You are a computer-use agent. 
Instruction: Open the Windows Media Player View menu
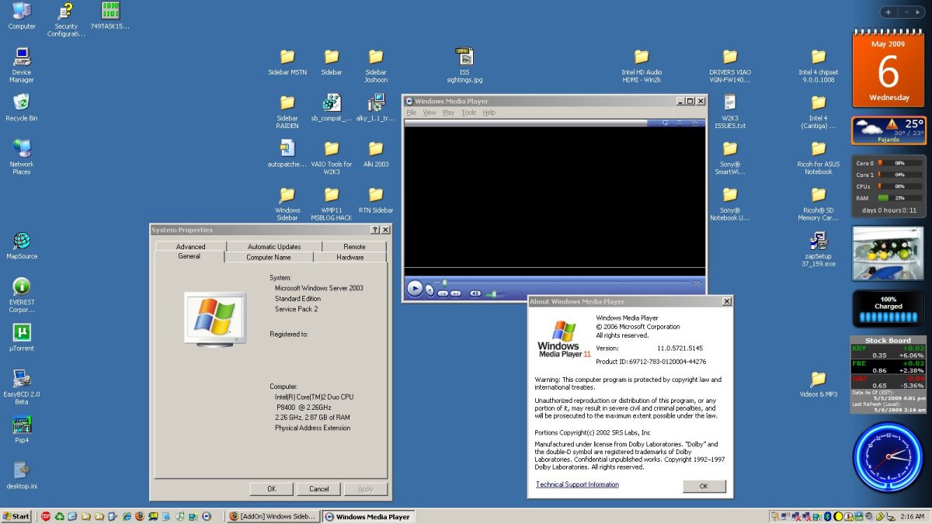point(429,113)
